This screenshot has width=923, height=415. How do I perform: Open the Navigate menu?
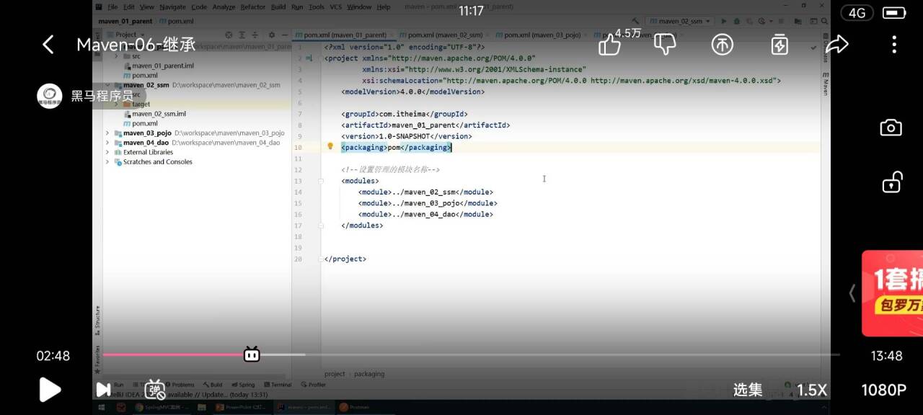click(172, 6)
